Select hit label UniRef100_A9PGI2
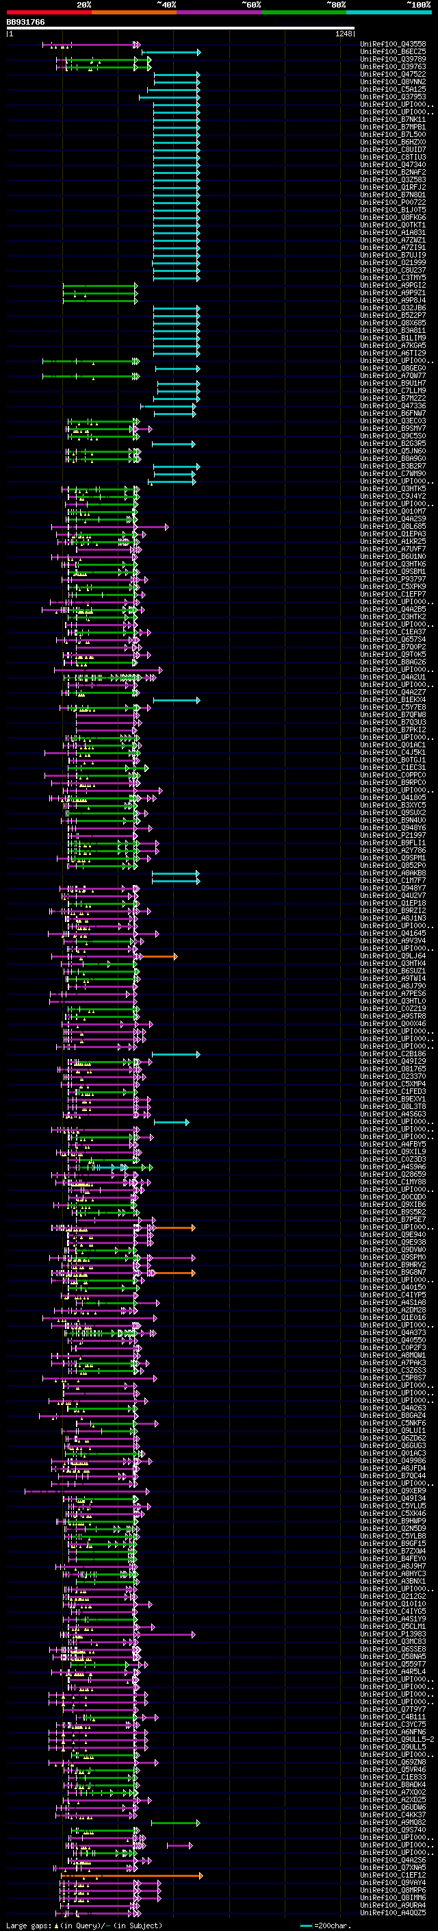This screenshot has width=438, height=1931. tap(393, 286)
